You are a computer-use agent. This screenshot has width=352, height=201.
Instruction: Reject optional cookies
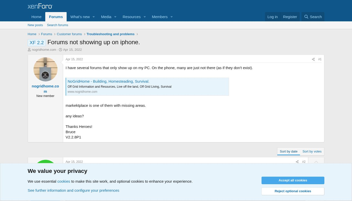(x=293, y=191)
